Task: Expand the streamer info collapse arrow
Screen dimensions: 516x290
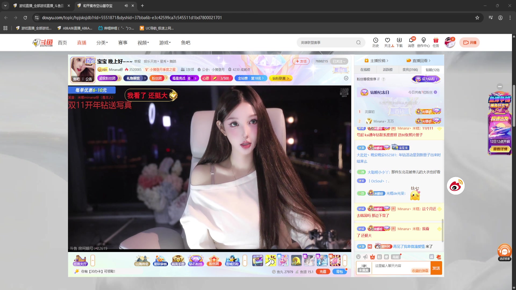Action: point(346,78)
